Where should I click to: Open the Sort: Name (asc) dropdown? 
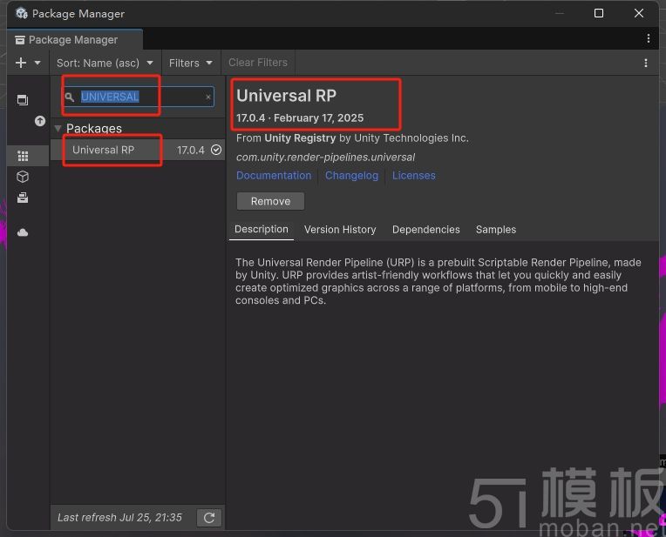[105, 63]
